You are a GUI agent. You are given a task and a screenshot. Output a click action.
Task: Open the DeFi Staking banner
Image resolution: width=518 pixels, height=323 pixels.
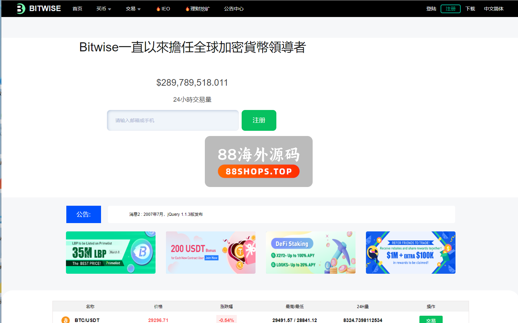[311, 253]
